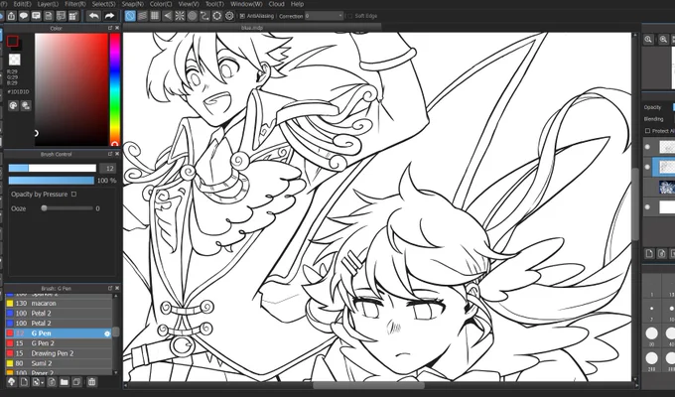Viewport: 675px width, 397px height.
Task: Enable crisscross grid snap
Action: click(155, 16)
